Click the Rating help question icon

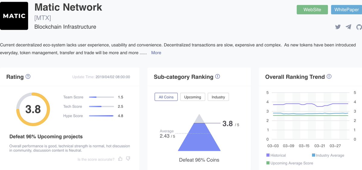(28, 76)
